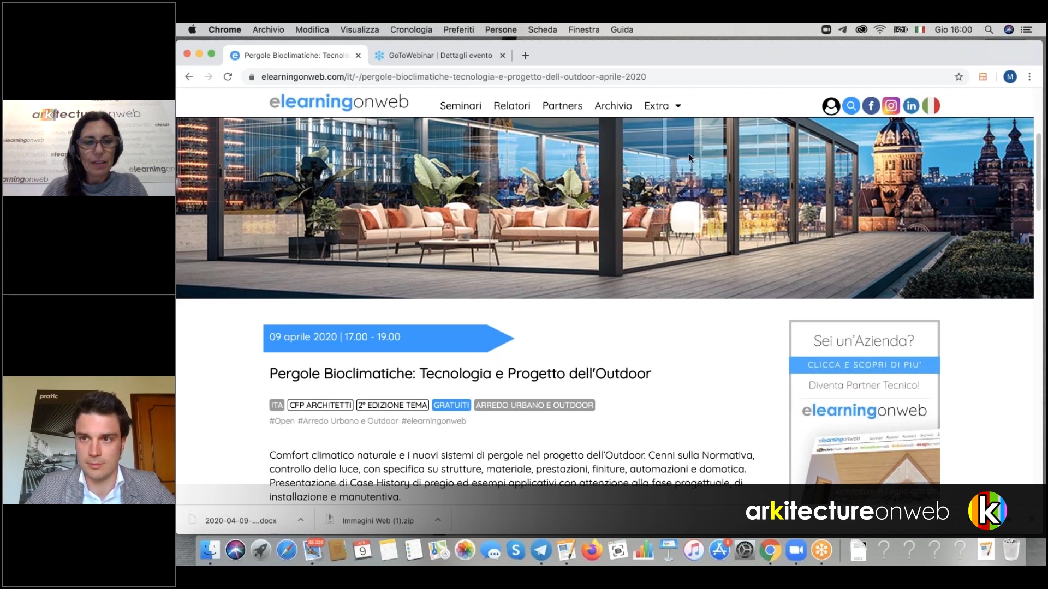
Task: Select the Italian flag language icon on site
Action: coord(931,106)
